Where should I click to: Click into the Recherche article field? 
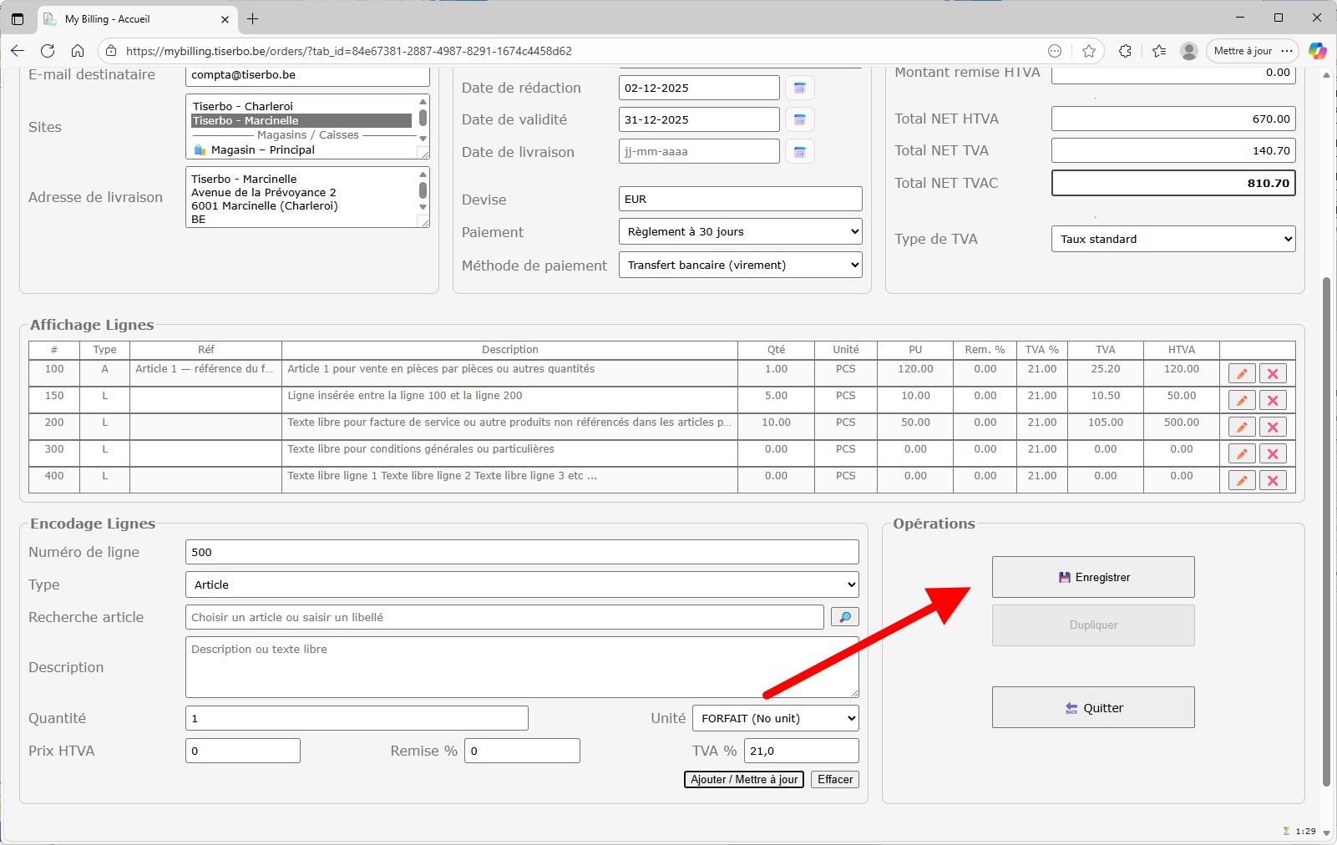[x=504, y=618]
